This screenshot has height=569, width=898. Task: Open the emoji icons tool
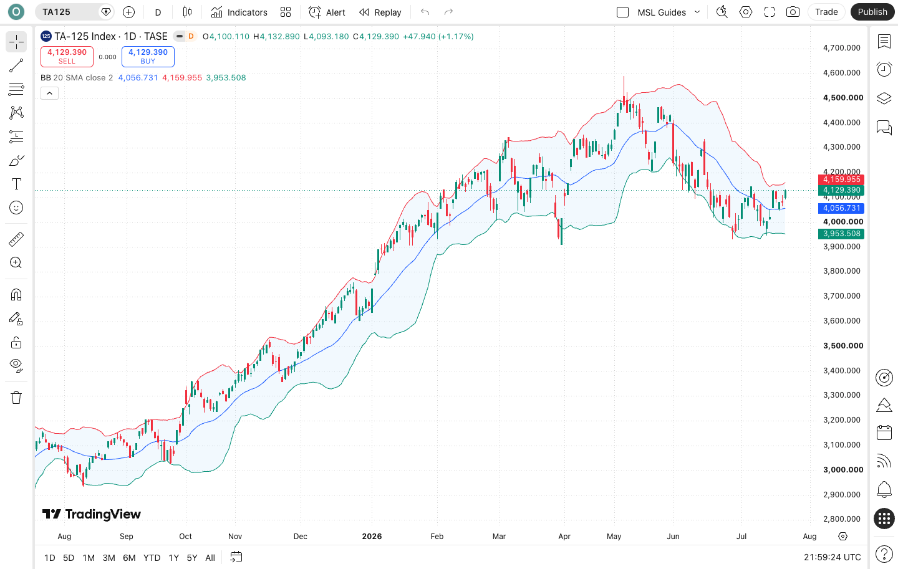pos(16,208)
